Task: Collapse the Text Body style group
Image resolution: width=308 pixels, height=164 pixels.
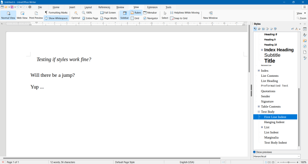Action: 259,112
